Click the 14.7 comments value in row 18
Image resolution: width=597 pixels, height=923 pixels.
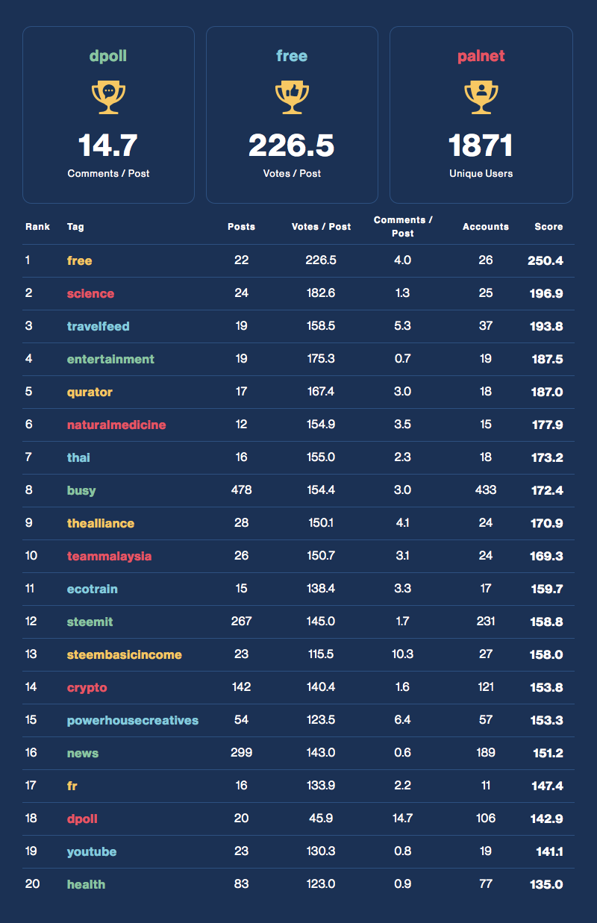tap(403, 819)
